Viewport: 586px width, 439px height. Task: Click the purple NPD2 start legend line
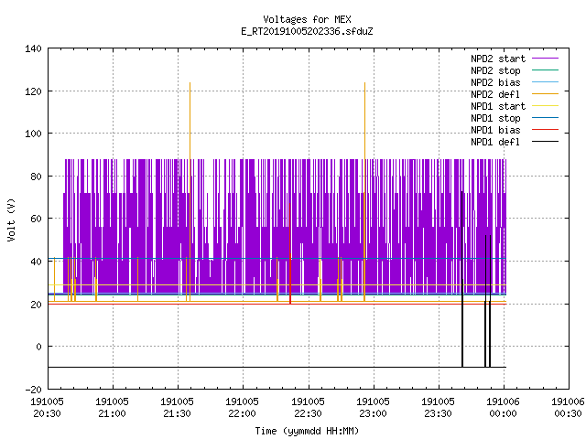pyautogui.click(x=545, y=59)
